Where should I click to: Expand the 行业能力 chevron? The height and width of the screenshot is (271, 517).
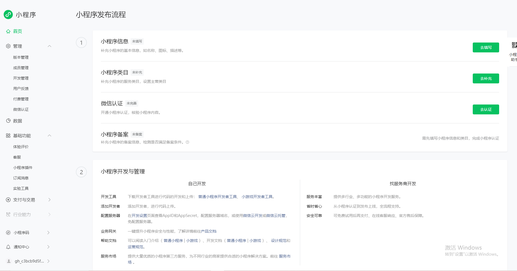point(49,214)
